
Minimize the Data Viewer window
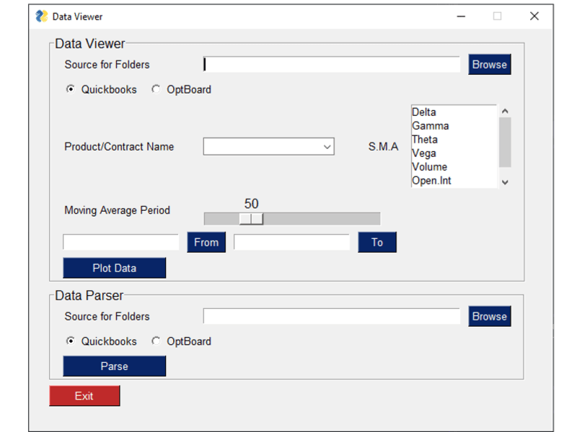pos(461,17)
